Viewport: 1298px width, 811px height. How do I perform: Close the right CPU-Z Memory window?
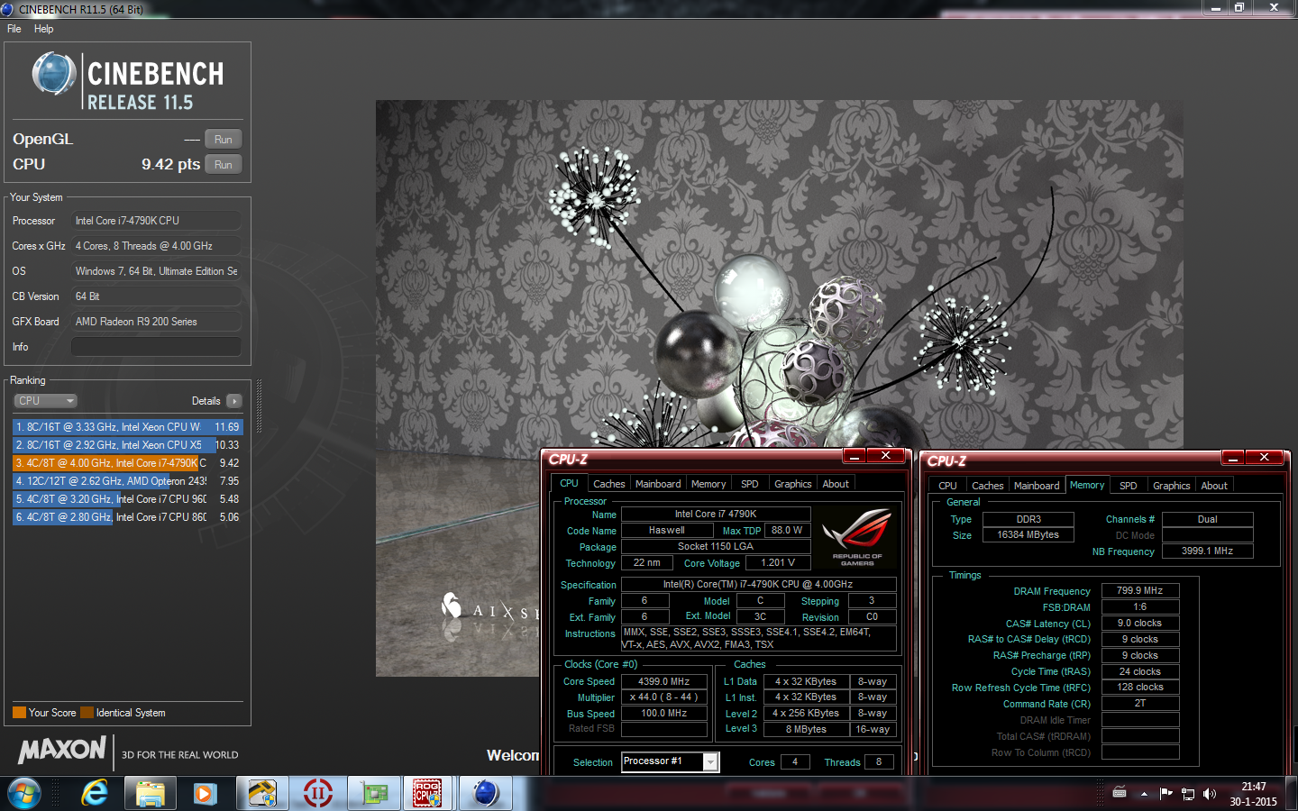(1264, 458)
